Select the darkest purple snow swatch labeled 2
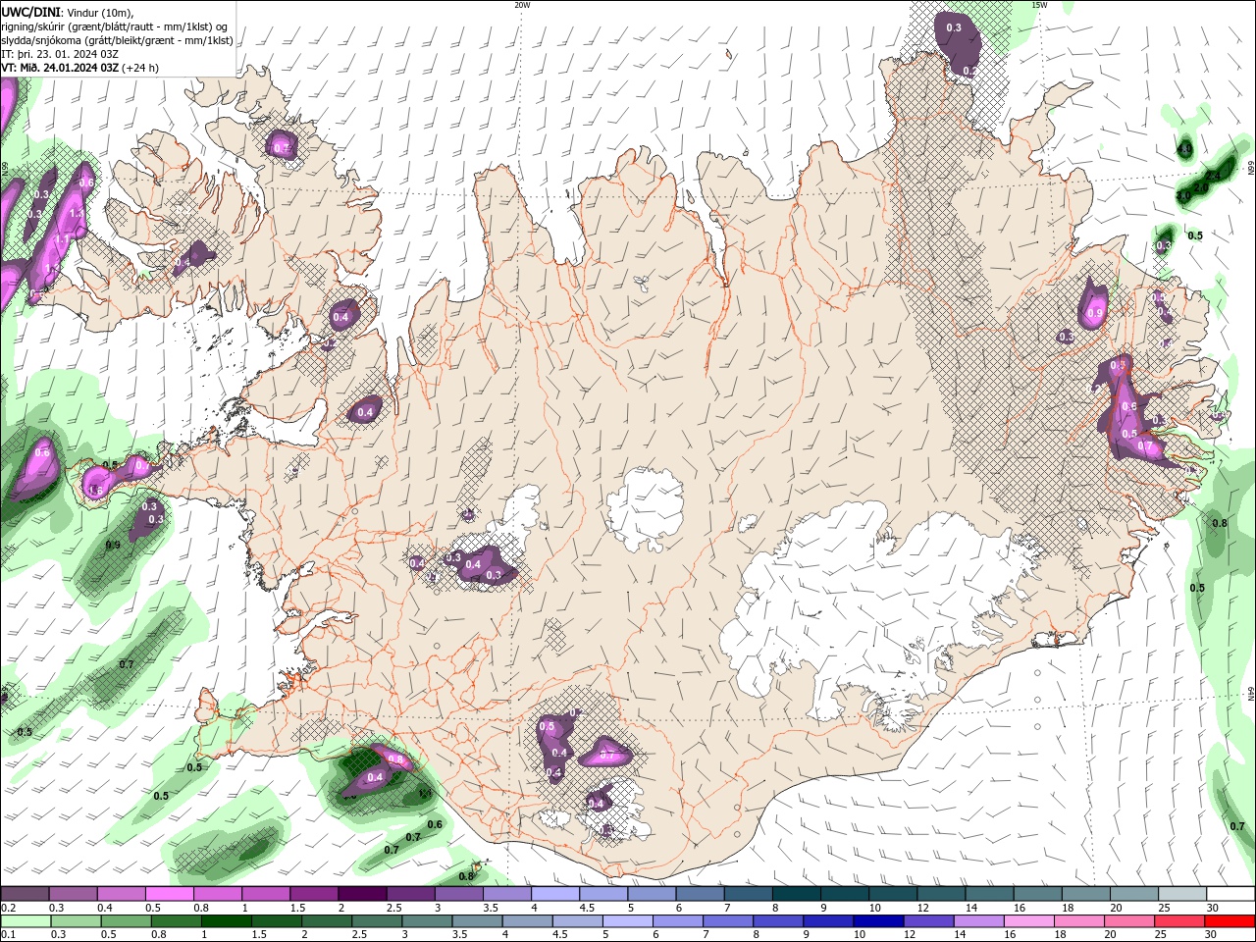 362,894
